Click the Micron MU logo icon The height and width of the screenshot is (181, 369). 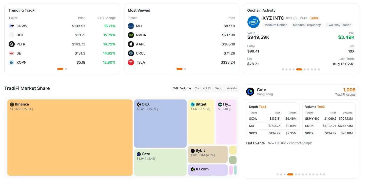[131, 26]
